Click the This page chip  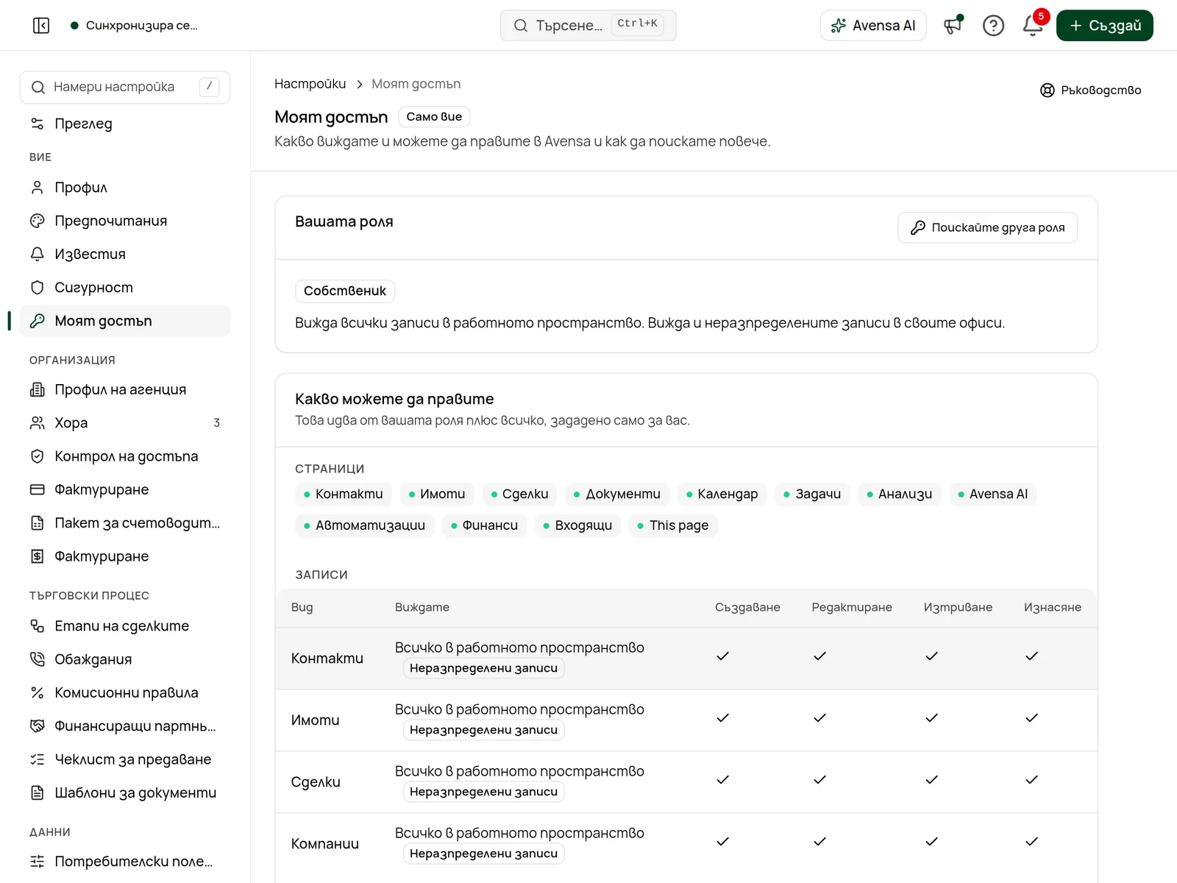pyautogui.click(x=673, y=525)
